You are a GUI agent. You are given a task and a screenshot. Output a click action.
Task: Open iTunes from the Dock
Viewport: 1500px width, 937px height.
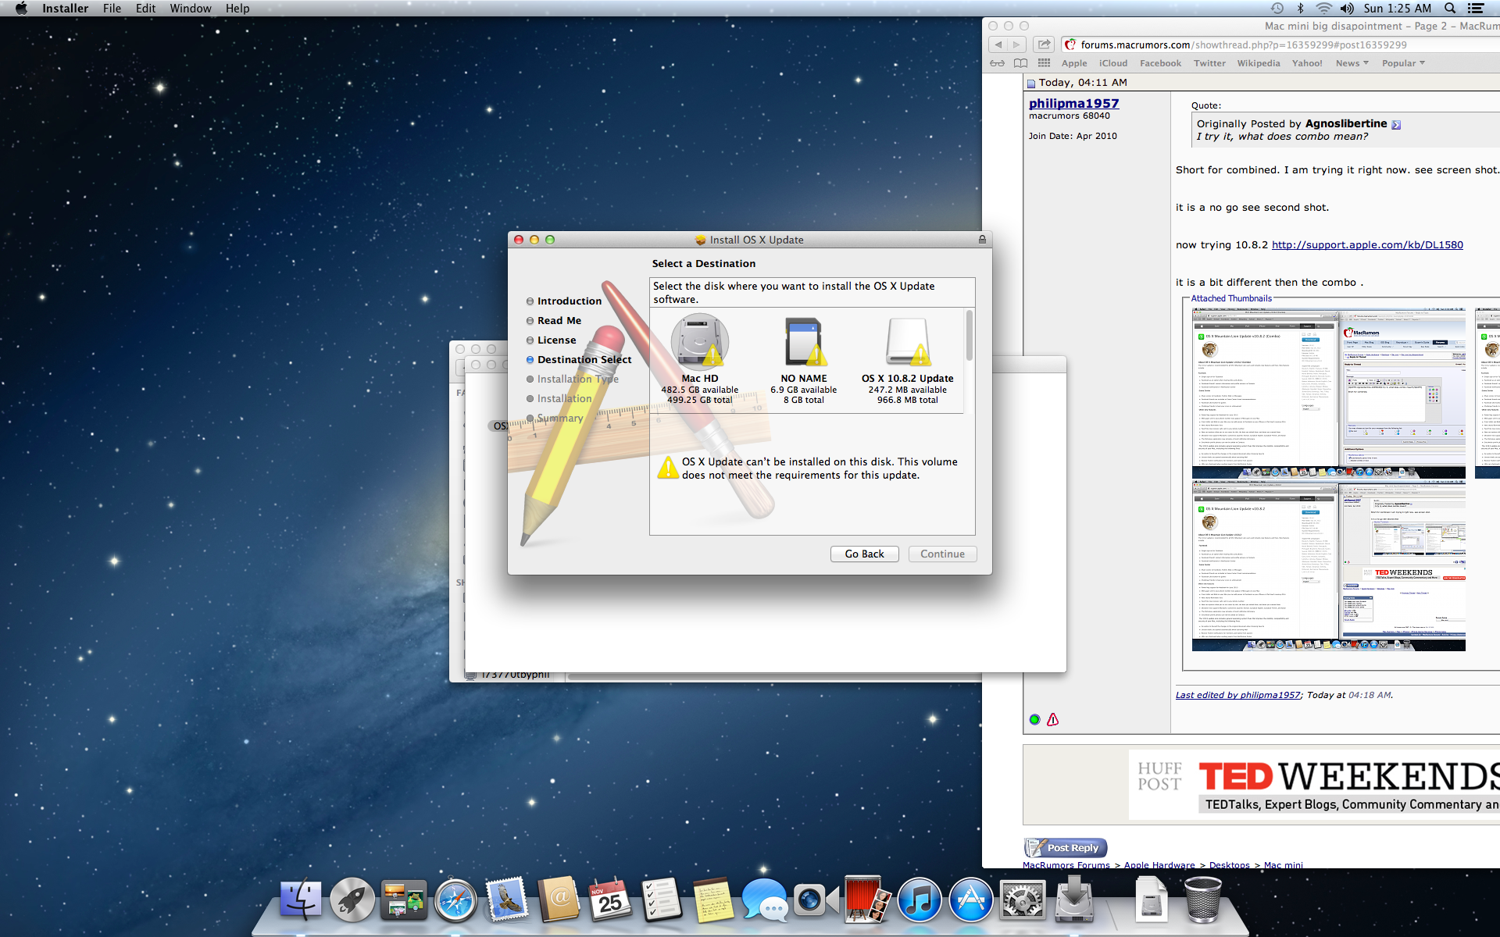pos(919,900)
